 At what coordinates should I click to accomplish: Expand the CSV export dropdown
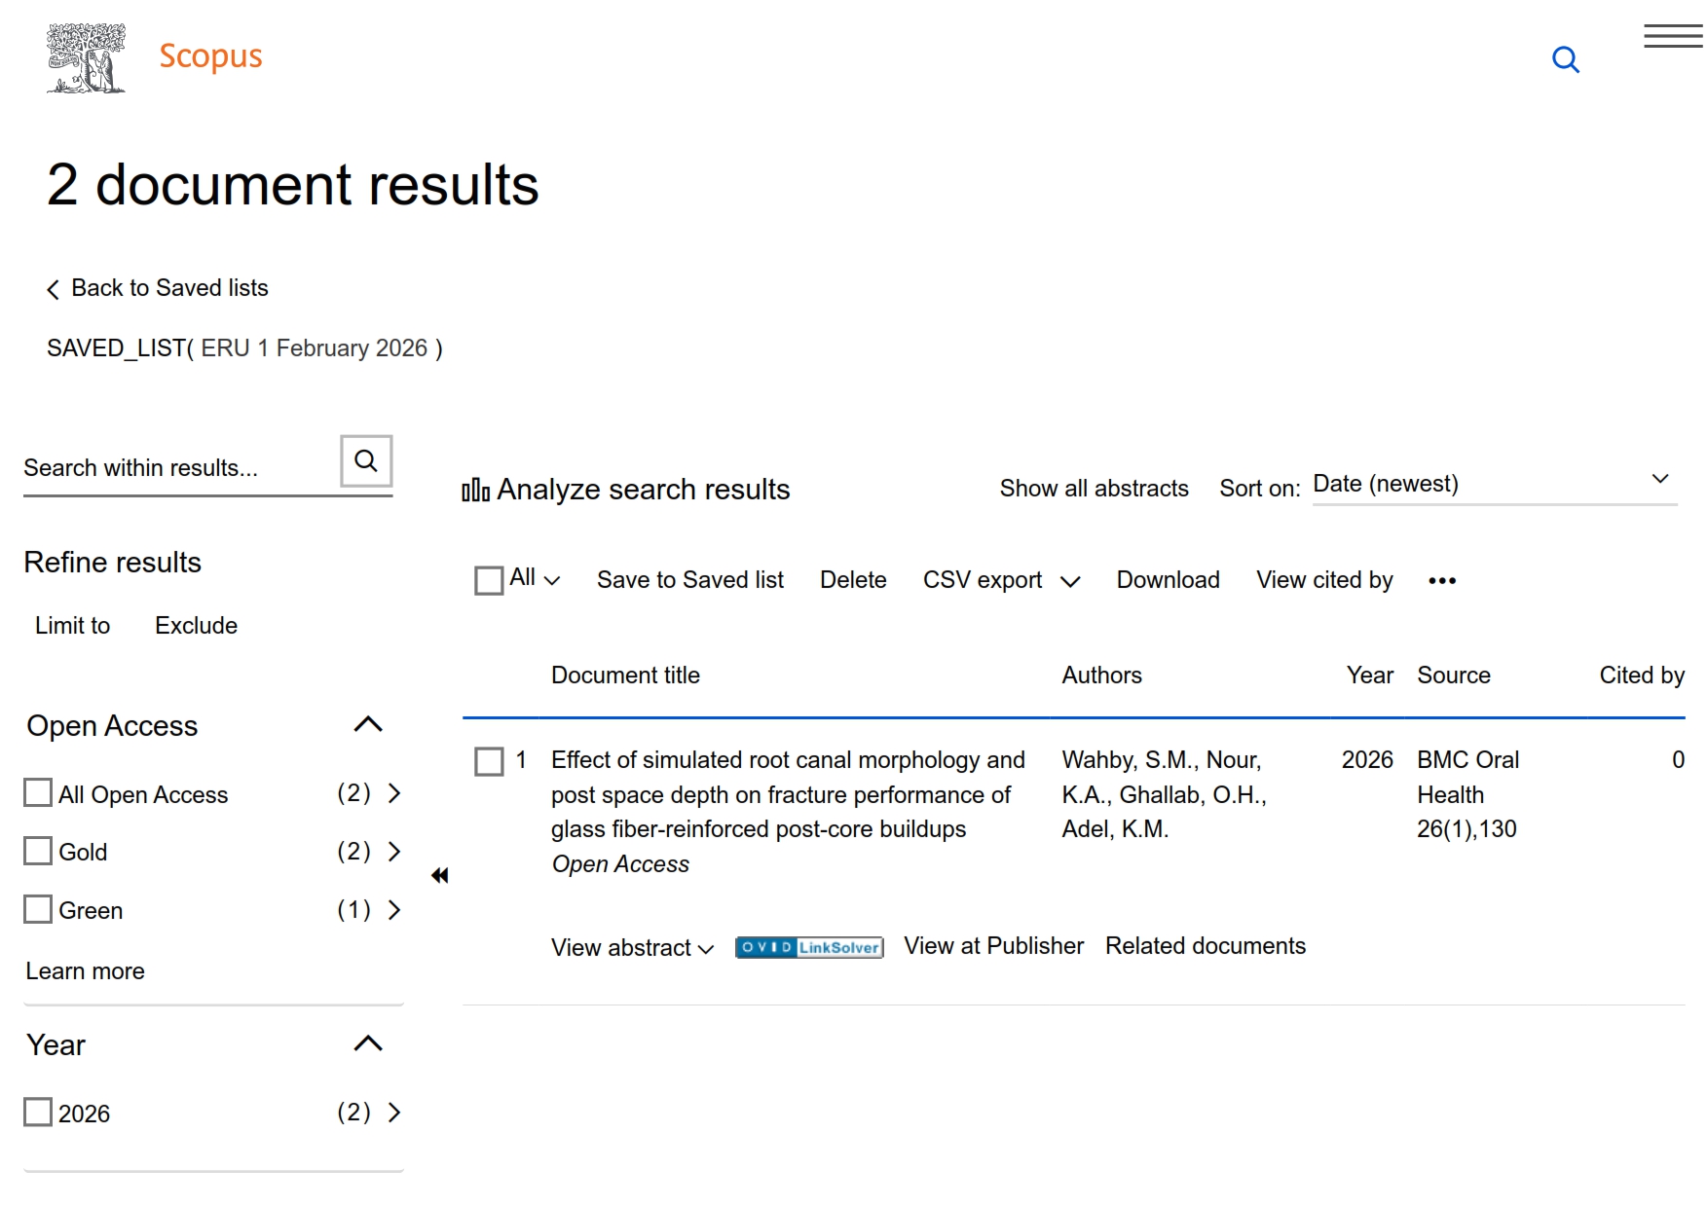coord(1070,581)
